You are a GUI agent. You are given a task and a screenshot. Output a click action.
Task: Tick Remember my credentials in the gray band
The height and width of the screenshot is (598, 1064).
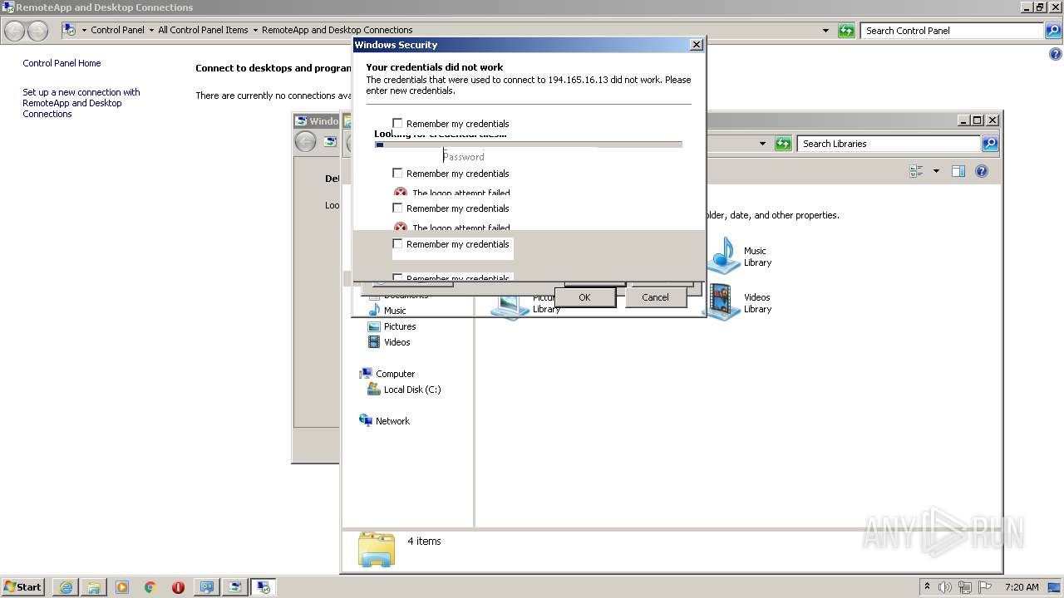point(397,244)
